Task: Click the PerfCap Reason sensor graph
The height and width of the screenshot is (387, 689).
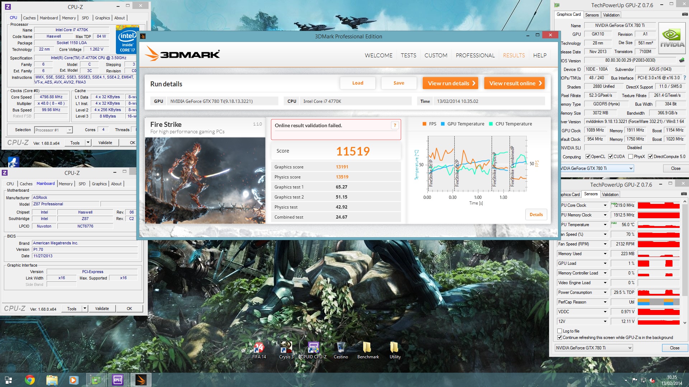Action: [658, 302]
